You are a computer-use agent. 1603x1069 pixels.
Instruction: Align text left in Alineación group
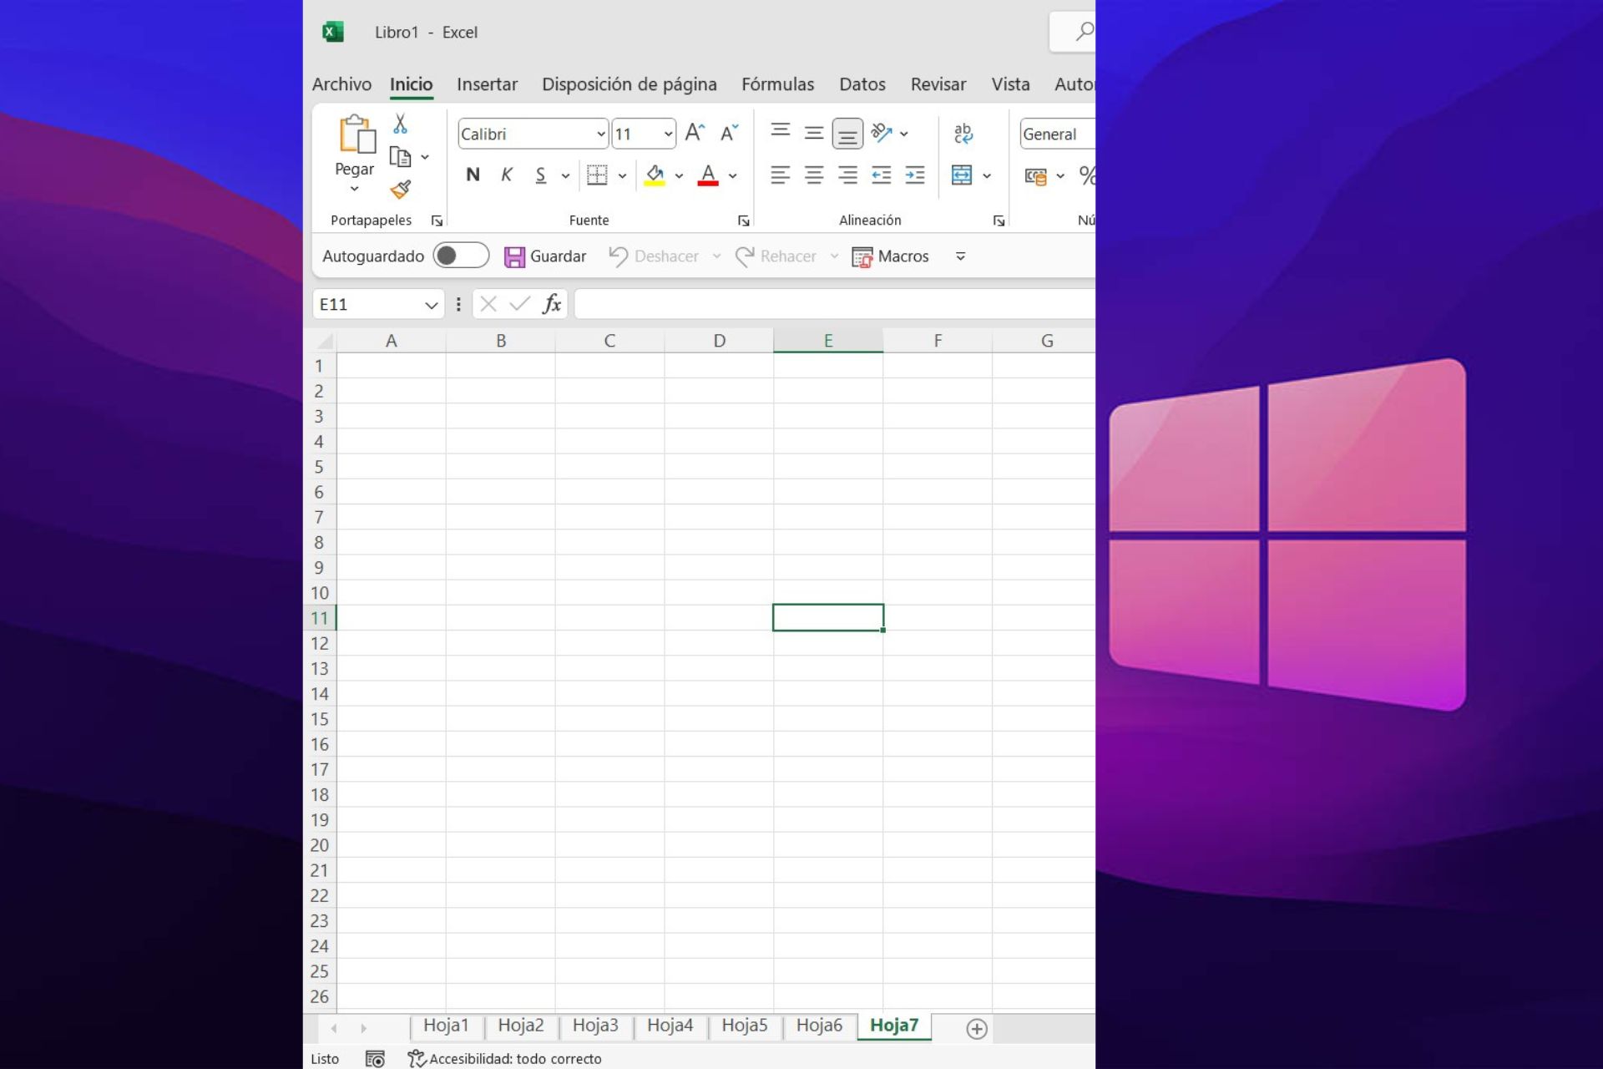coord(781,175)
